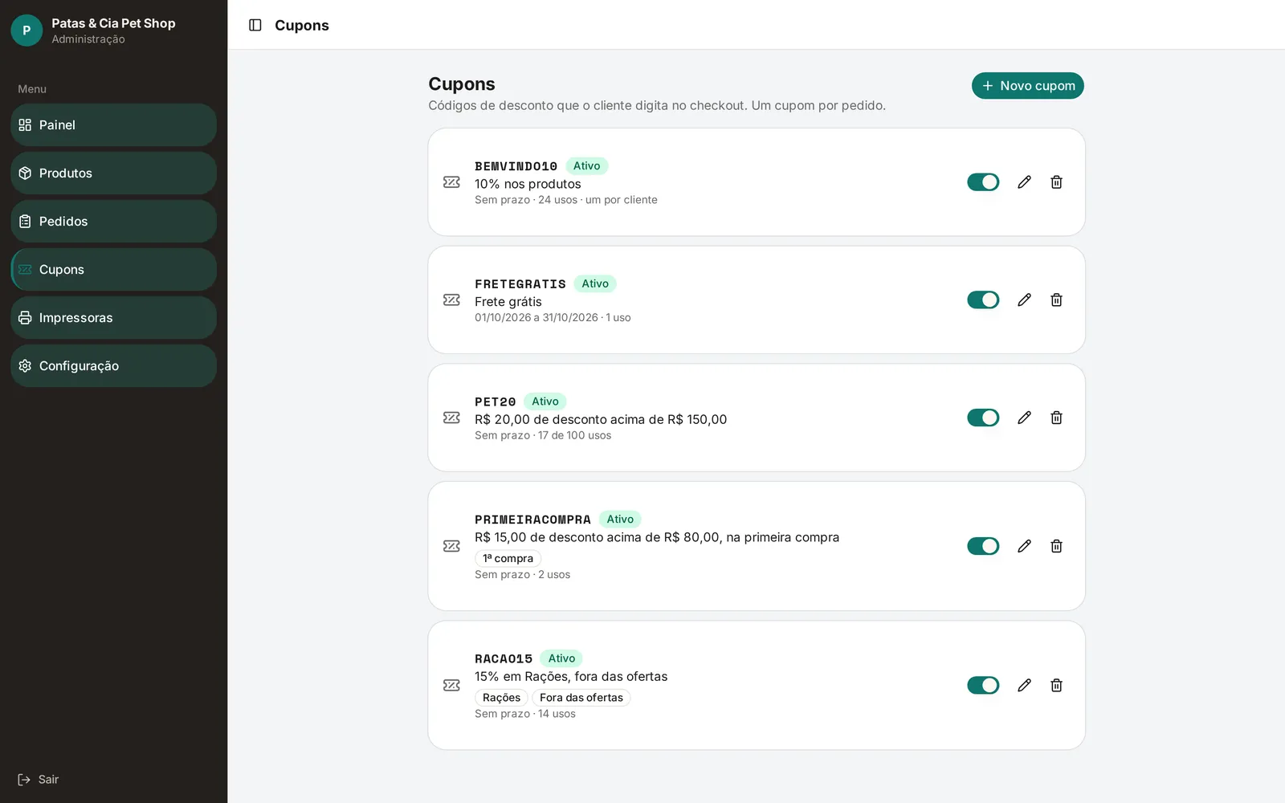Click the 'Frete grátis' description
Screen dimensions: 1285x803
click(x=508, y=302)
